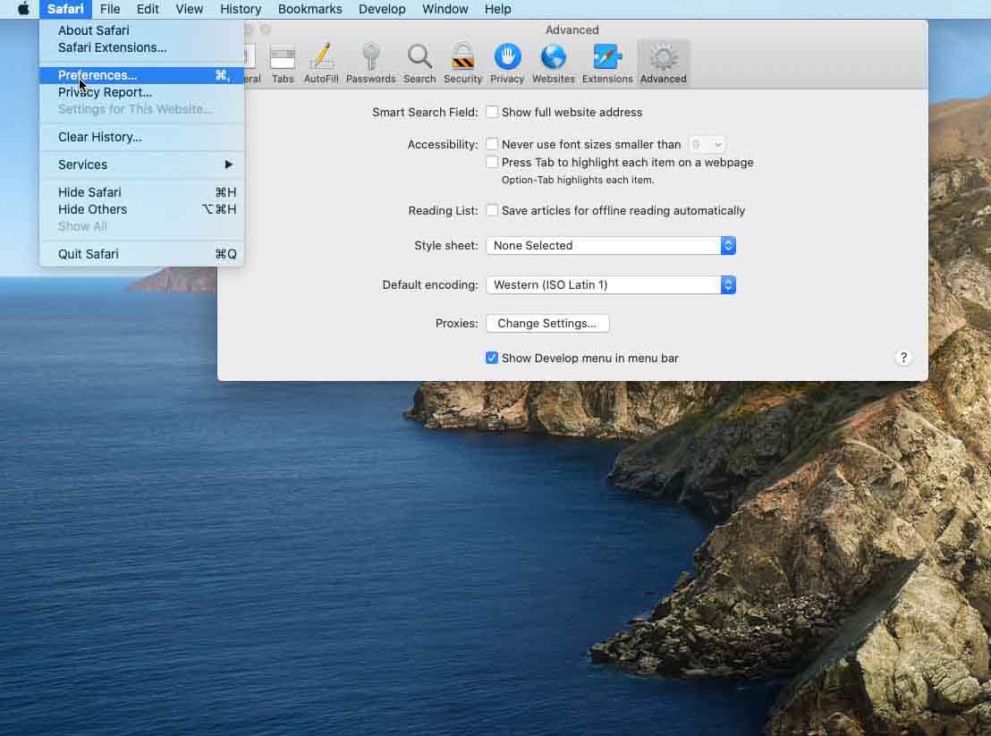Open the Edit menu
The image size is (991, 736).
tap(148, 9)
